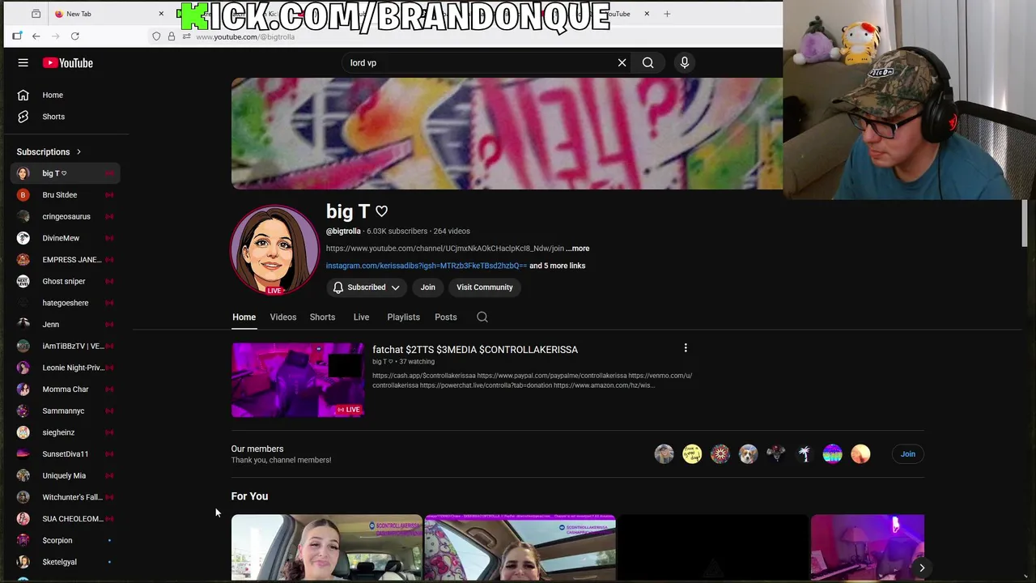Viewport: 1036px width, 583px height.
Task: Open siegheinz subscription in the sidebar
Action: click(65, 432)
